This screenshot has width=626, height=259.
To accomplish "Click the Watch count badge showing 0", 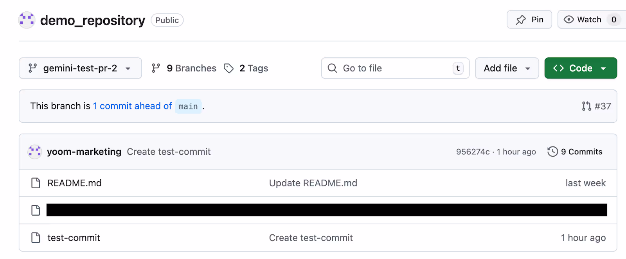I will pyautogui.click(x=614, y=20).
